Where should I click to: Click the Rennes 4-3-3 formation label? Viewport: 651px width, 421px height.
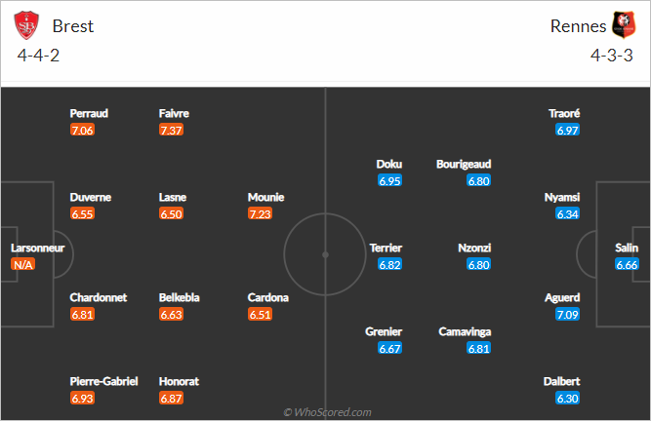tap(612, 56)
